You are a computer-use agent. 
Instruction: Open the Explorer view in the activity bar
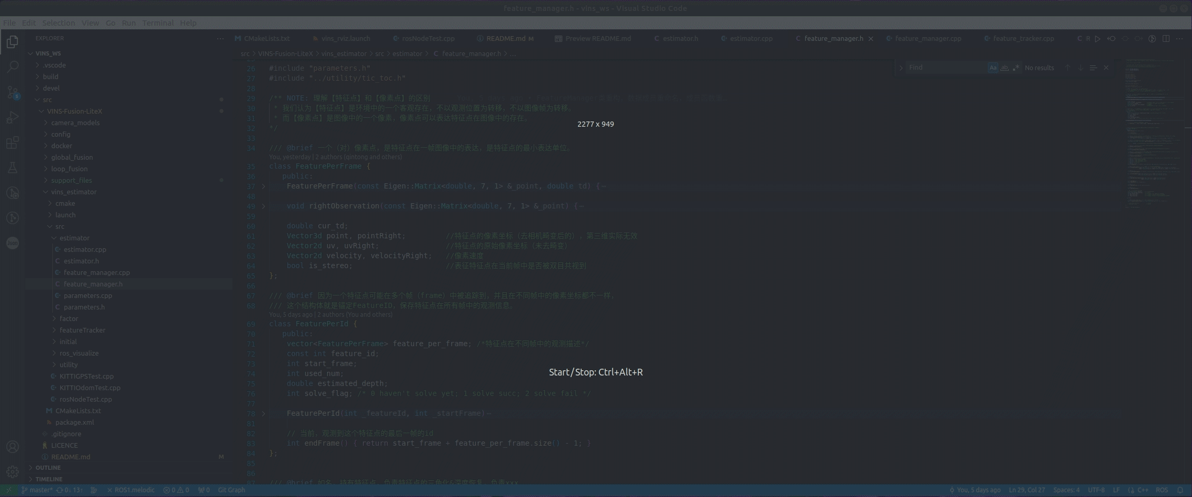[x=13, y=42]
